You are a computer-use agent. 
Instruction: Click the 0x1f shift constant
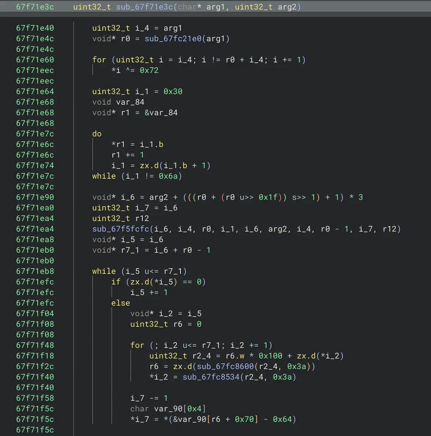click(x=268, y=197)
